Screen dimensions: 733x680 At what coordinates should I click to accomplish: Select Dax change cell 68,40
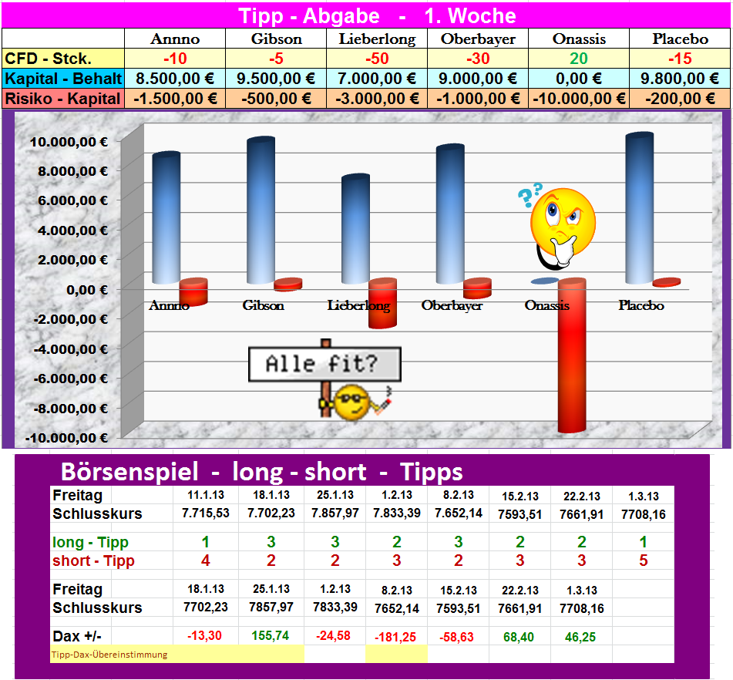519,637
